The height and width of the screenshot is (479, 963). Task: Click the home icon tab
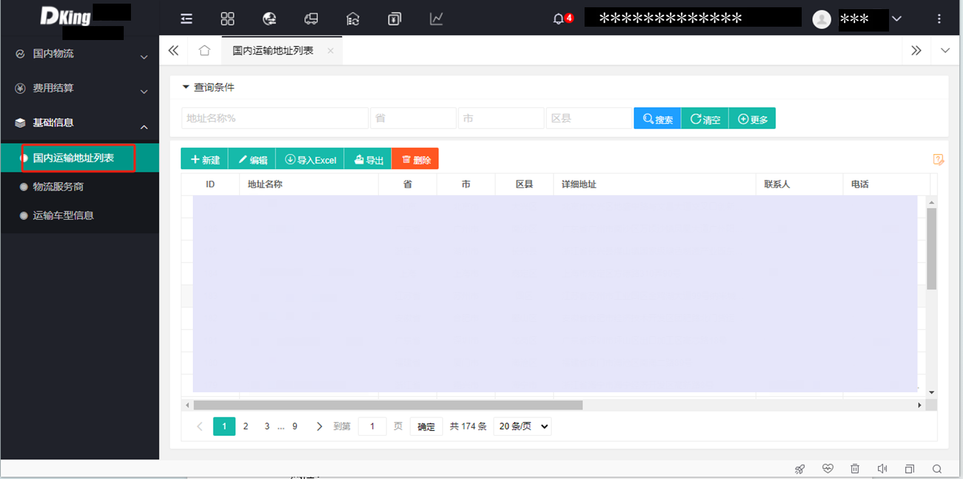point(204,50)
